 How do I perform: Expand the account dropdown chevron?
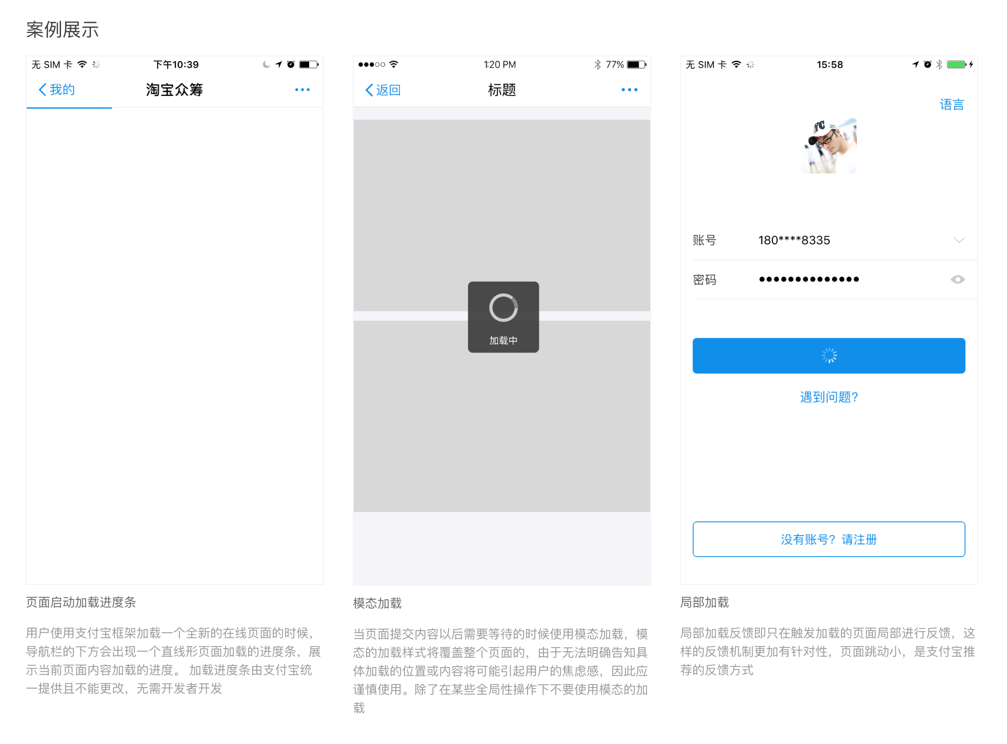coord(959,240)
